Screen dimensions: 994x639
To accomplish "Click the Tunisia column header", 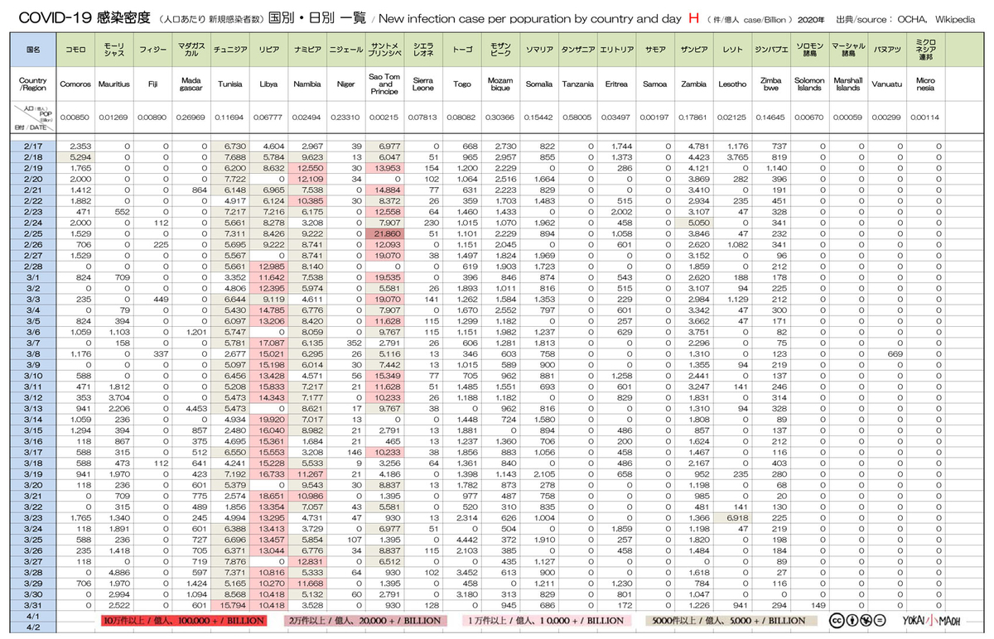I will pos(229,84).
